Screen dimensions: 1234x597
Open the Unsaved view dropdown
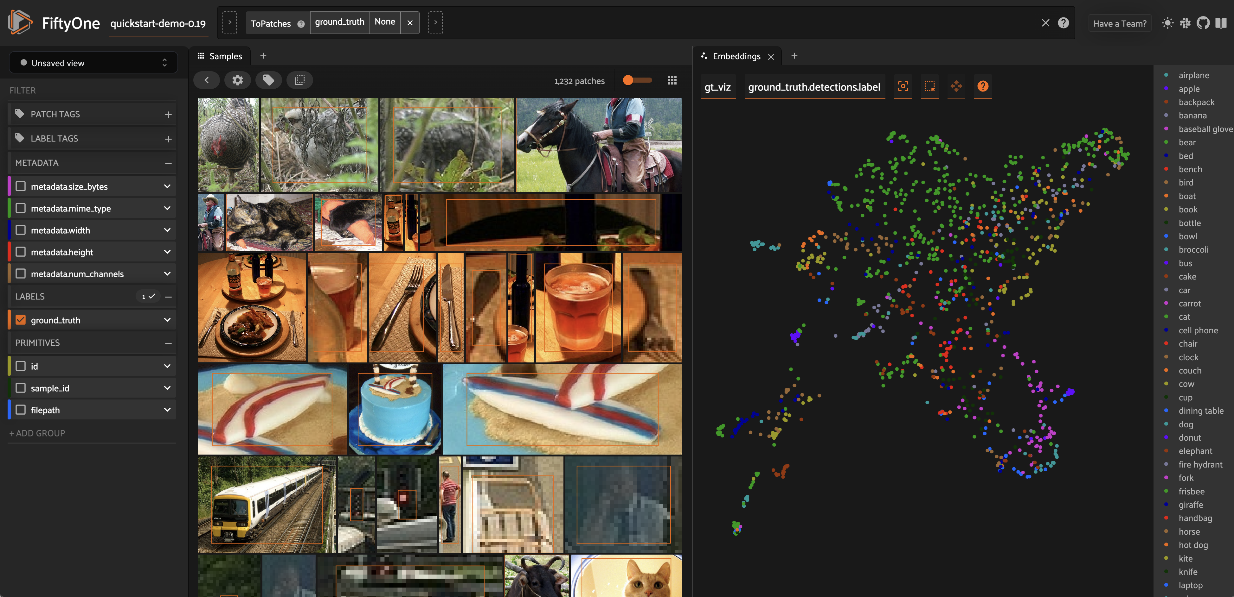[x=93, y=63]
